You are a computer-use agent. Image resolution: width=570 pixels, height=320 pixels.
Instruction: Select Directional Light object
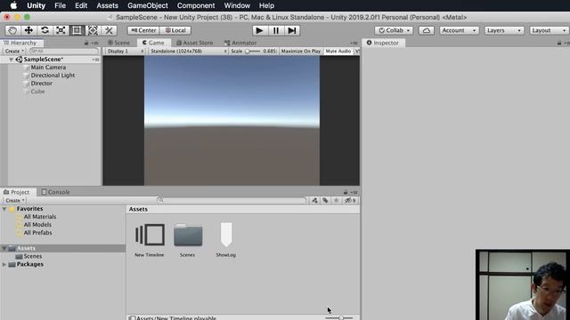[x=53, y=75]
